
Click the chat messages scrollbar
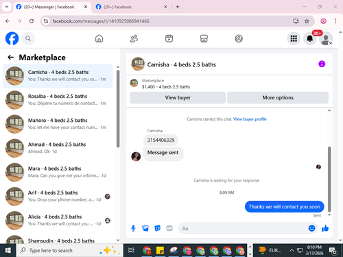tap(329, 180)
